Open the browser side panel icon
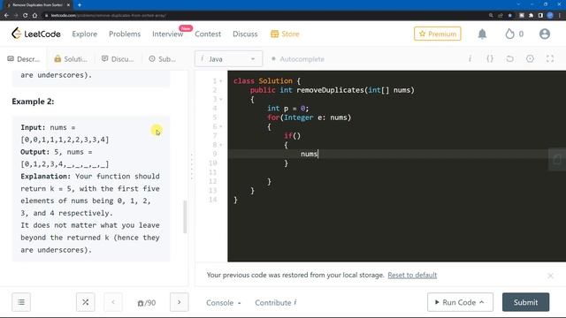Screen dimensions: 566x318 (540, 16)
